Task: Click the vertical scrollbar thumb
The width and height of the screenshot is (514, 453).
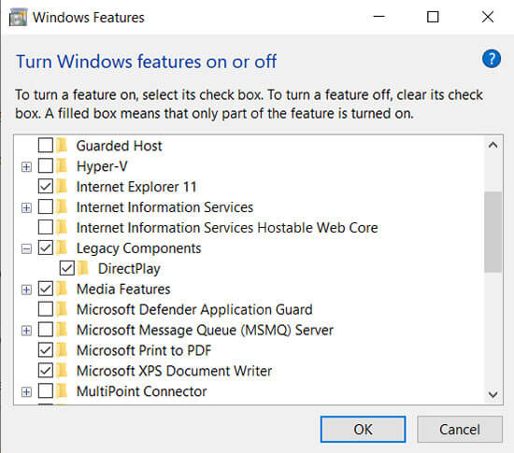Action: pos(493,232)
